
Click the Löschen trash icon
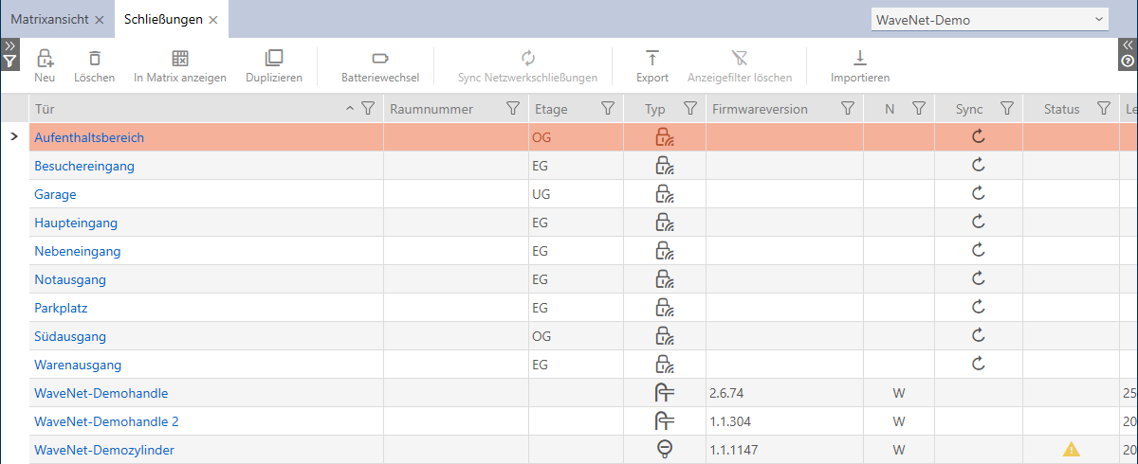coord(94,59)
